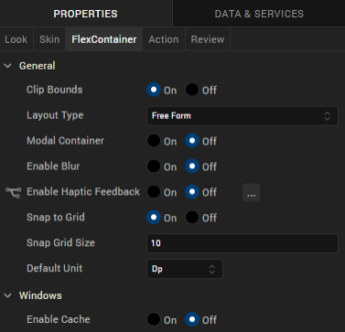345x332 pixels.
Task: Switch to Data & Services panel
Action: tap(259, 14)
